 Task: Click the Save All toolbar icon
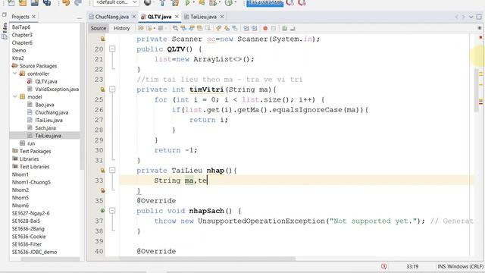coord(47,3)
